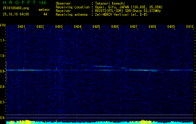Image resolution: width=196 pixels, height=124 pixels.
Task: Click the Receiving antenna label
Action: (x=72, y=15)
